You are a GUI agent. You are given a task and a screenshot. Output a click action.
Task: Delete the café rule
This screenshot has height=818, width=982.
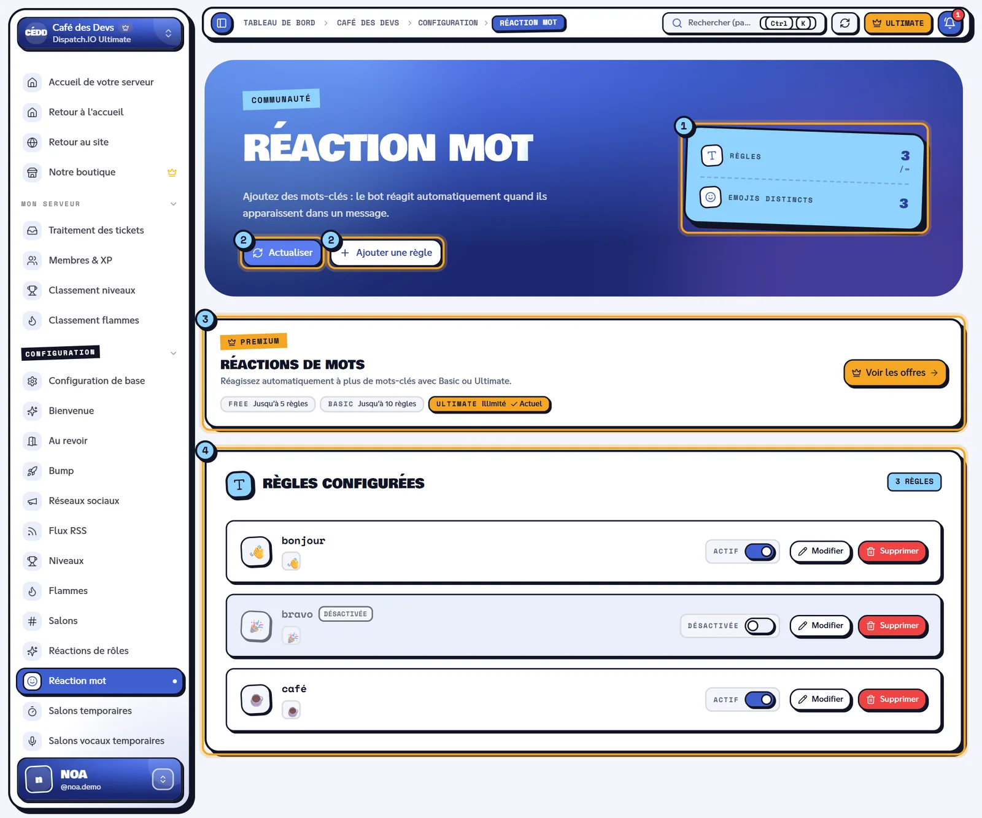(892, 700)
